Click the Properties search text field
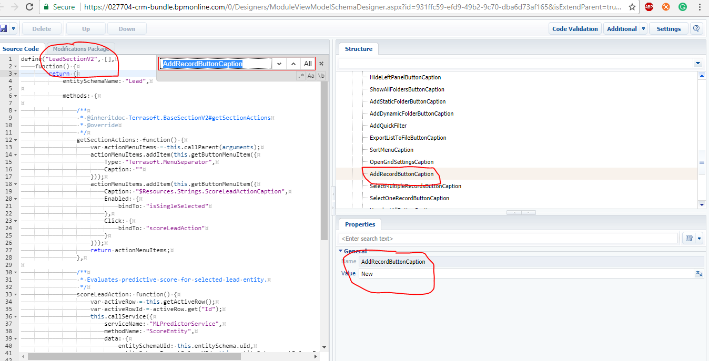 click(508, 239)
